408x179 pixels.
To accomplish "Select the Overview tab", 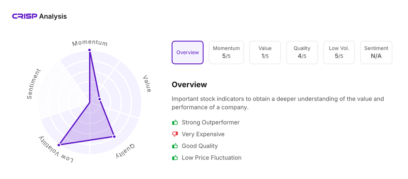I will pyautogui.click(x=188, y=52).
